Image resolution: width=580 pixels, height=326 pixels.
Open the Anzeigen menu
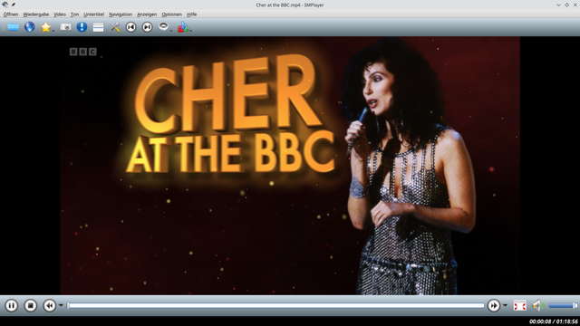[x=147, y=14]
